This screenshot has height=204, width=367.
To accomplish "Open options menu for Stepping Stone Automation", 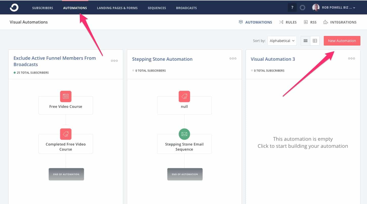I will pos(233,58).
